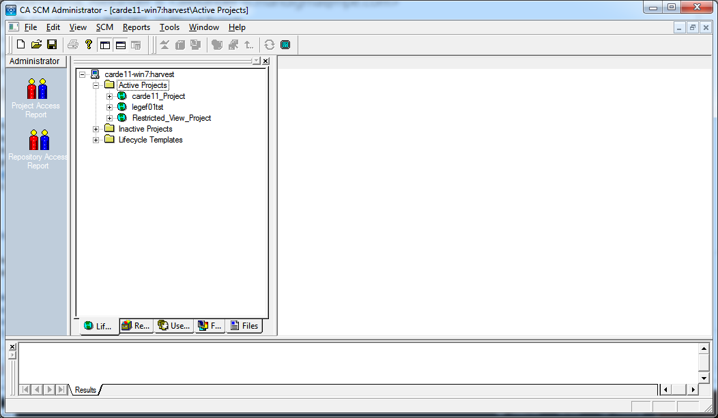
Task: Click the New document toolbar icon
Action: coord(20,44)
